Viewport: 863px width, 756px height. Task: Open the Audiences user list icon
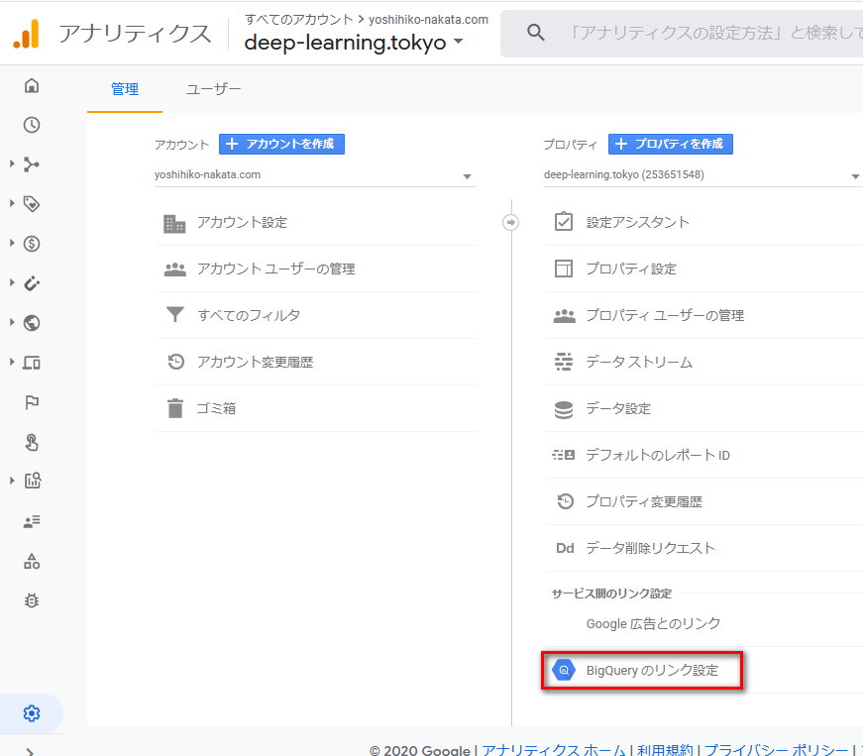(x=32, y=521)
